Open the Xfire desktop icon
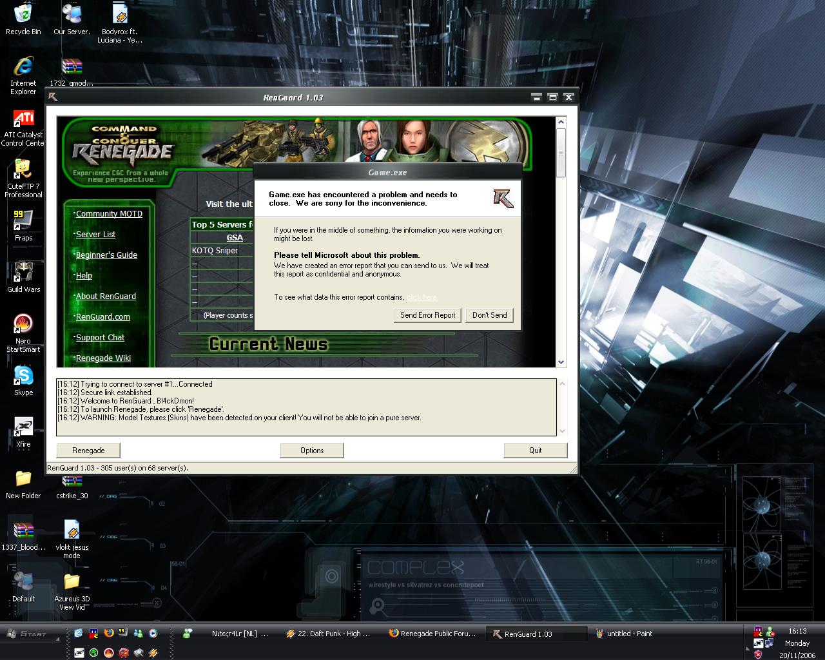Screen dimensions: 825x660 click(x=23, y=427)
